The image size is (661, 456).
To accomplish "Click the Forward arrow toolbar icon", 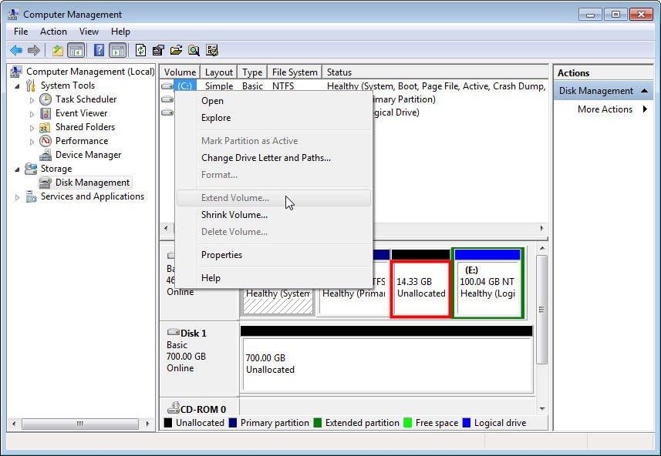I will pyautogui.click(x=34, y=51).
